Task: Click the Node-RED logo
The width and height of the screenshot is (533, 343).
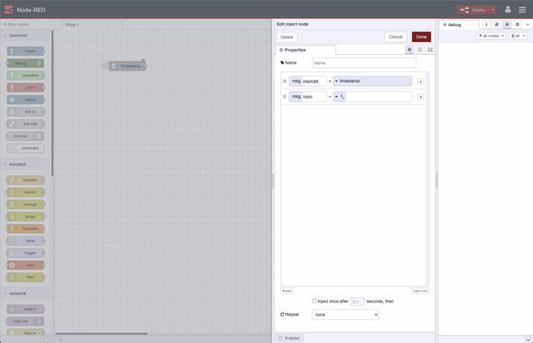Action: [9, 10]
